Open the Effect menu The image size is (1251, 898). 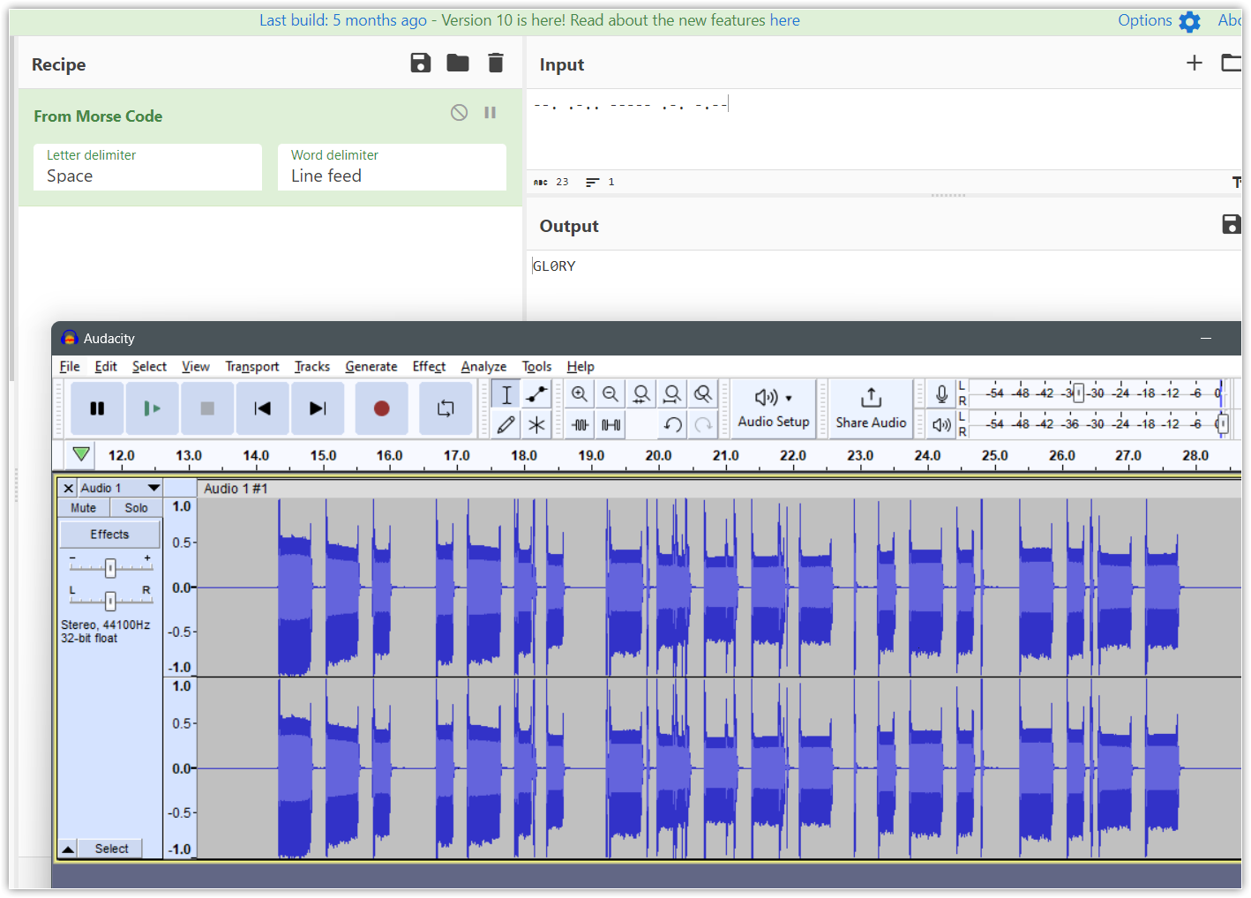[429, 367]
